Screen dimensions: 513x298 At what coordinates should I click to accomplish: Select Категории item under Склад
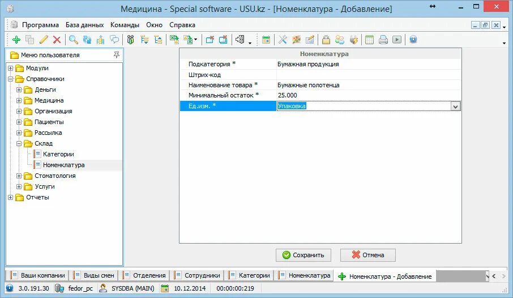tap(58, 154)
